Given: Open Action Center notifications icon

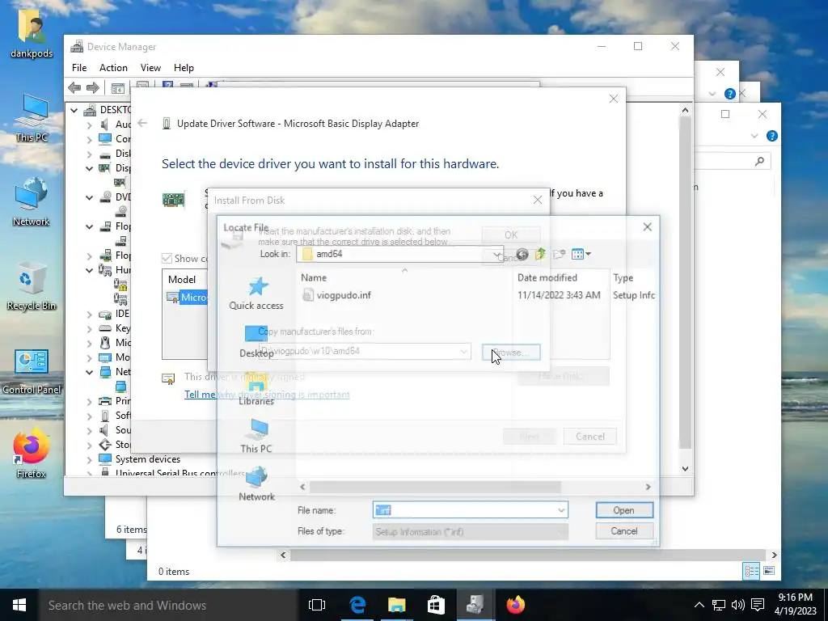Looking at the screenshot, I should pos(758,605).
